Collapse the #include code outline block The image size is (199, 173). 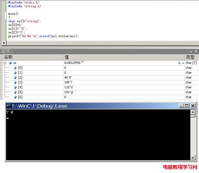pos(6,3)
